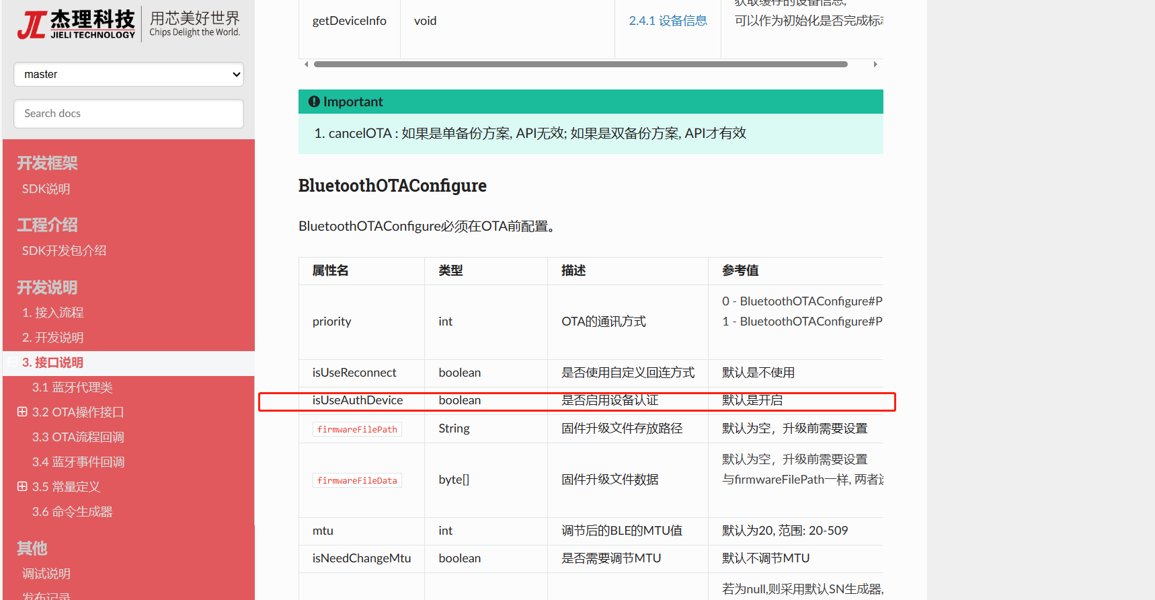This screenshot has width=1155, height=600.
Task: Open 3.4 蓝牙事件回调 entry
Action: tap(78, 462)
